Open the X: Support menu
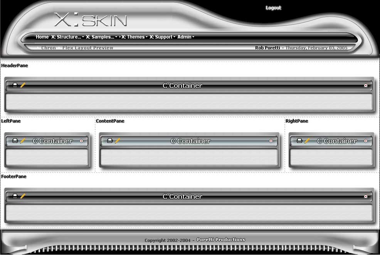 162,37
